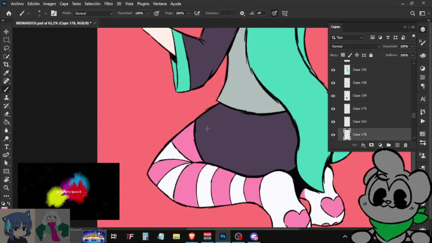
Task: Select the Zoom tool
Action: (6, 188)
